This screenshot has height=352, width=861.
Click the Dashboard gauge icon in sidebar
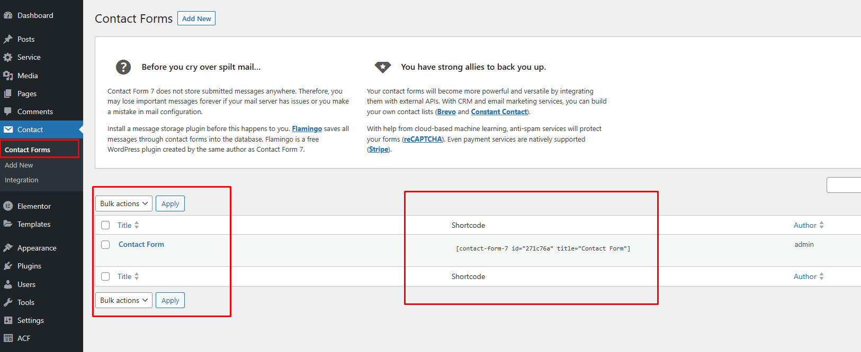coord(8,16)
